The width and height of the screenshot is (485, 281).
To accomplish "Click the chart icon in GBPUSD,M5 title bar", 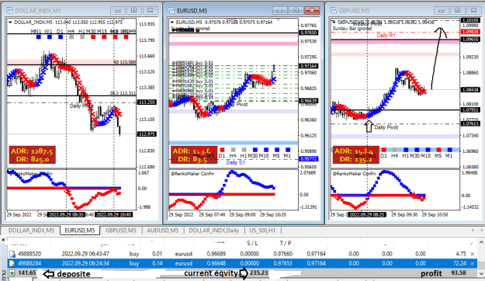I will [x=333, y=11].
